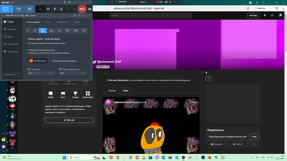Toggle the text overlay T icon
This screenshot has height=161, width=287.
pyautogui.click(x=68, y=9)
